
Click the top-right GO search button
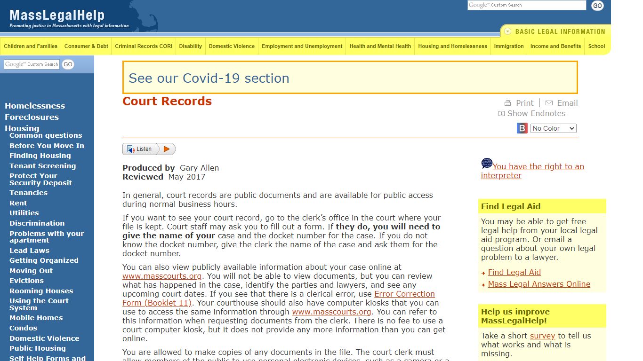[x=597, y=6]
